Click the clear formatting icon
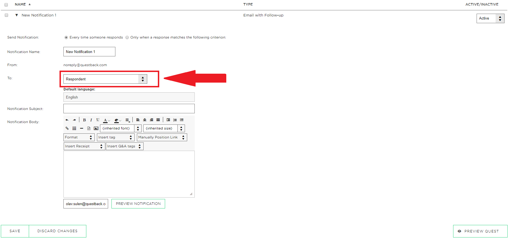Image resolution: width=509 pixels, height=240 pixels. tap(128, 120)
